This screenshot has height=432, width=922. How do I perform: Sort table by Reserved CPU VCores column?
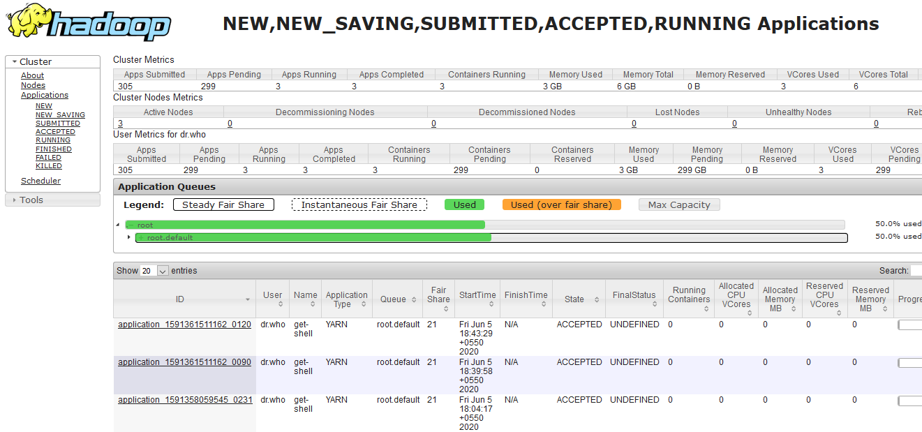pos(824,299)
